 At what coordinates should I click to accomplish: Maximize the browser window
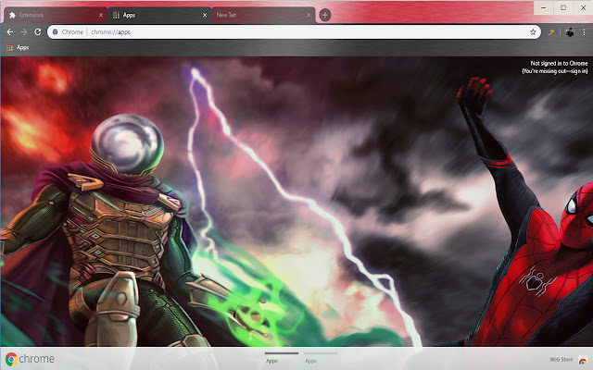click(x=563, y=7)
